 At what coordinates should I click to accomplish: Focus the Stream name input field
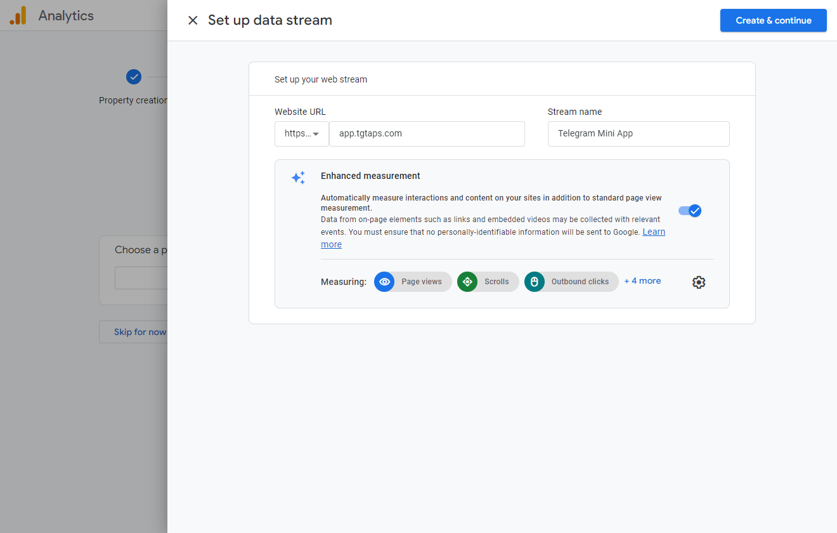(x=638, y=134)
